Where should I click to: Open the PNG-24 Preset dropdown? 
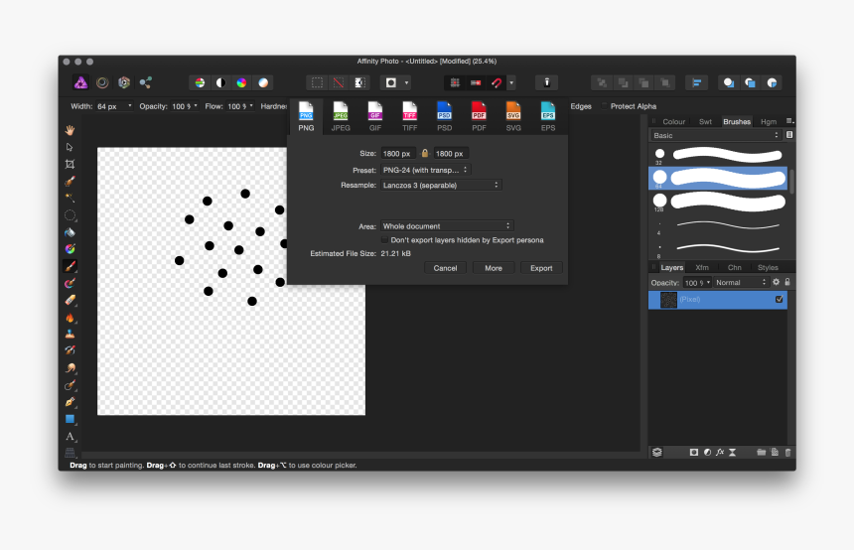(425, 170)
